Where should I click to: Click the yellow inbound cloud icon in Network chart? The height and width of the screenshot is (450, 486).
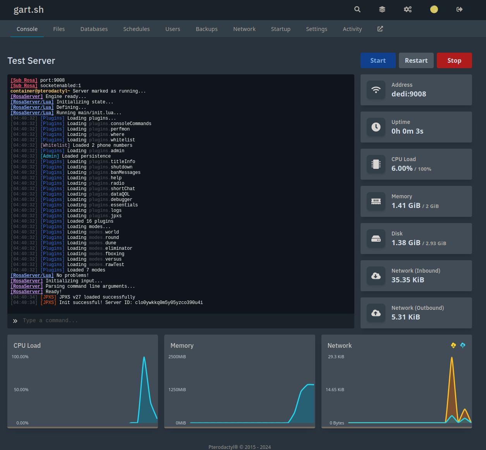coord(453,345)
